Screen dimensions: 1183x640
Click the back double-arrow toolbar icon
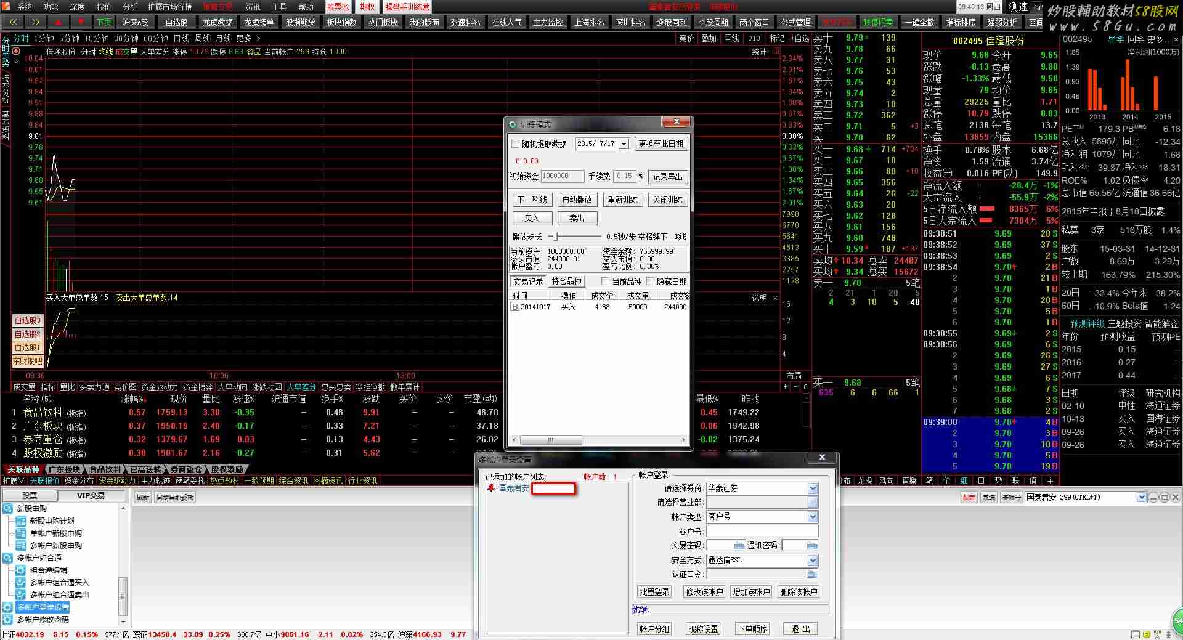tap(13, 22)
